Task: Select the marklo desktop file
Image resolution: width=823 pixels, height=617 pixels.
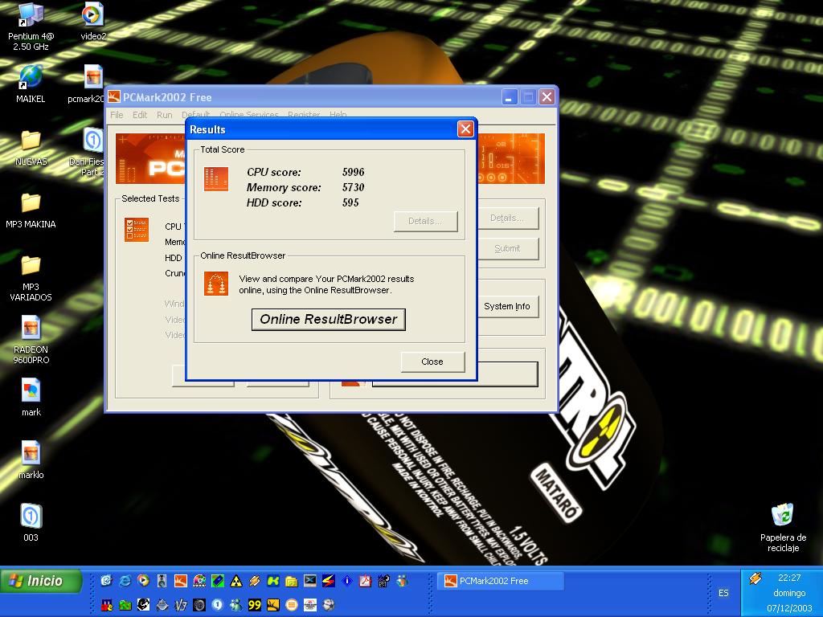Action: coord(31,460)
